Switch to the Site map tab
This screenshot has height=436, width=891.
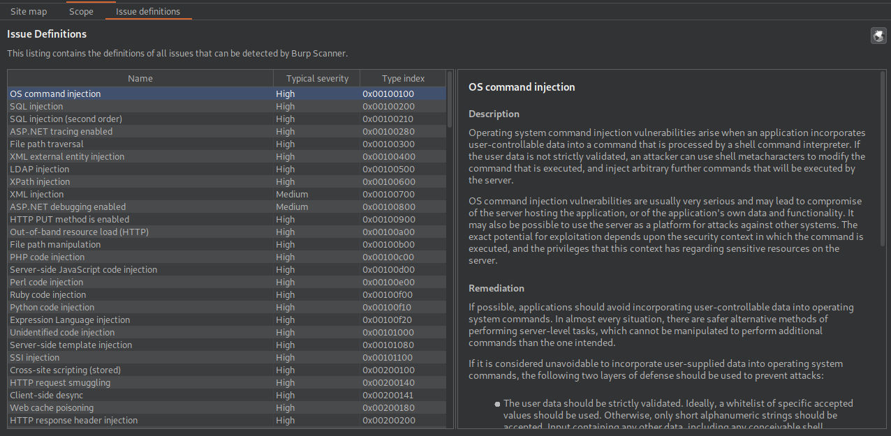(x=29, y=11)
